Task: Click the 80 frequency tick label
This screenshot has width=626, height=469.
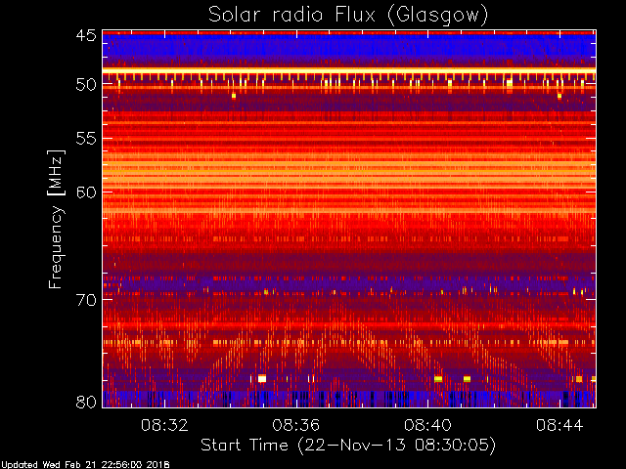Action: tap(87, 402)
